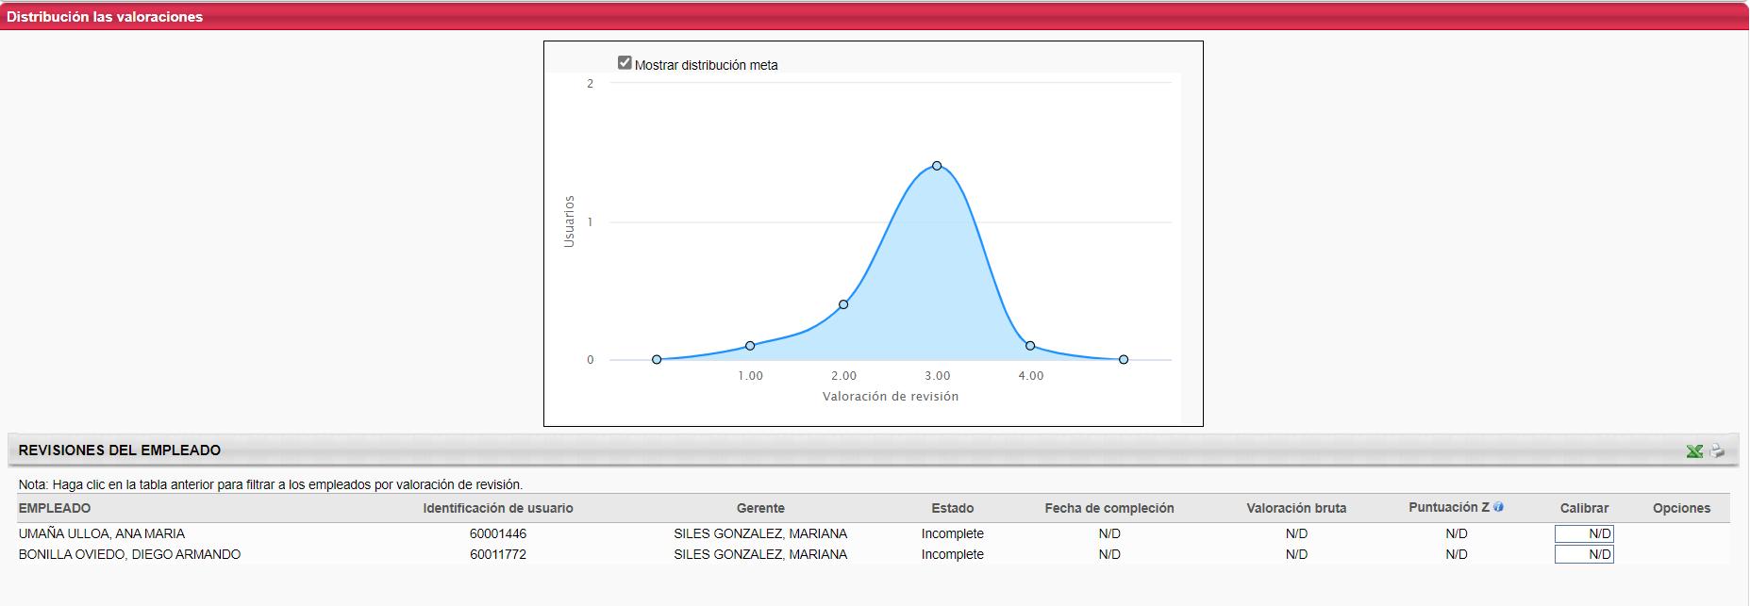Click user ID 60001446
The width and height of the screenshot is (1750, 606).
pyautogui.click(x=498, y=533)
